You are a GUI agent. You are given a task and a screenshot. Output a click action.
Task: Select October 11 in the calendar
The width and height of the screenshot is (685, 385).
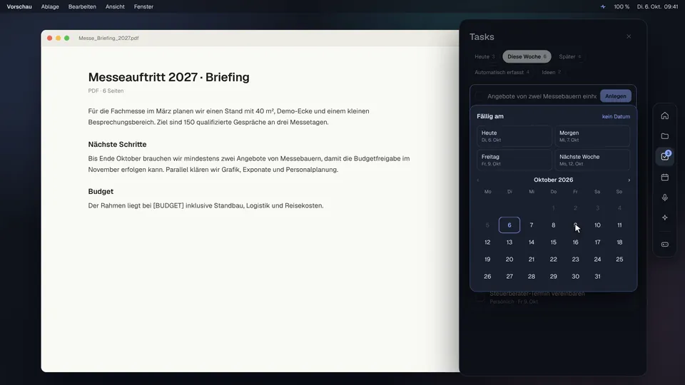(x=619, y=225)
